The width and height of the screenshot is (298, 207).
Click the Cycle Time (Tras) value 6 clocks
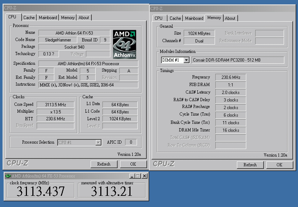(x=231, y=115)
